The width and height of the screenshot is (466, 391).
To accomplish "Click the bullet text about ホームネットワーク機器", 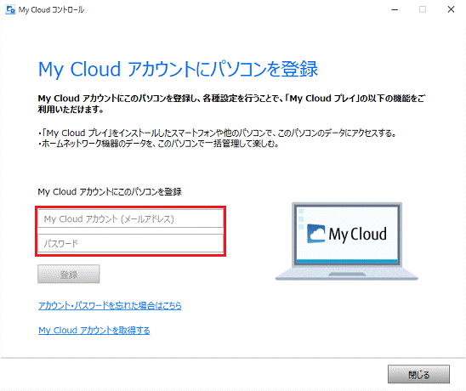I will [x=158, y=144].
